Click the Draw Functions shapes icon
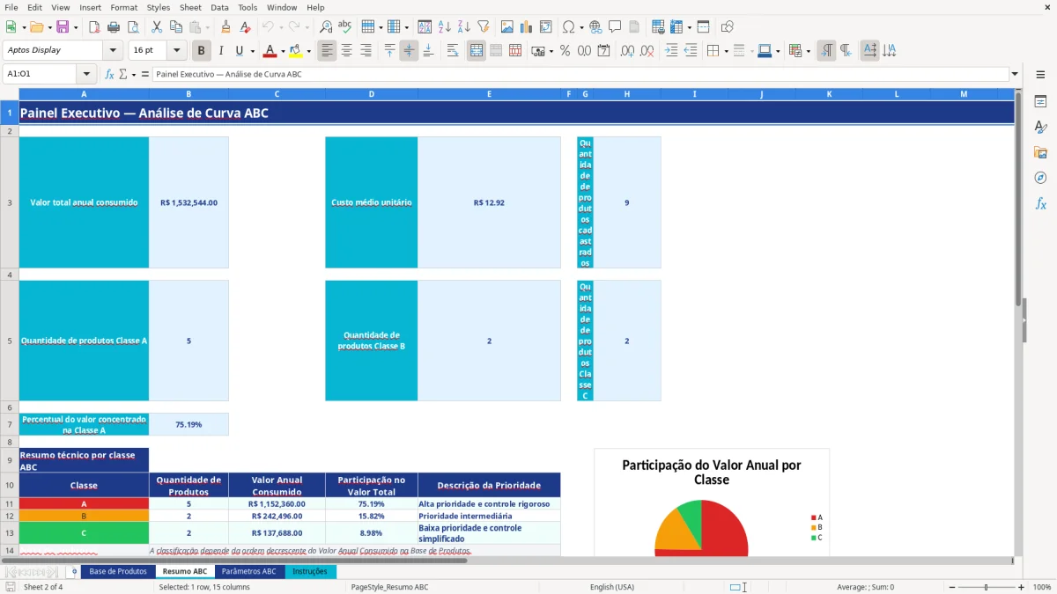This screenshot has height=594, width=1057. pos(728,27)
